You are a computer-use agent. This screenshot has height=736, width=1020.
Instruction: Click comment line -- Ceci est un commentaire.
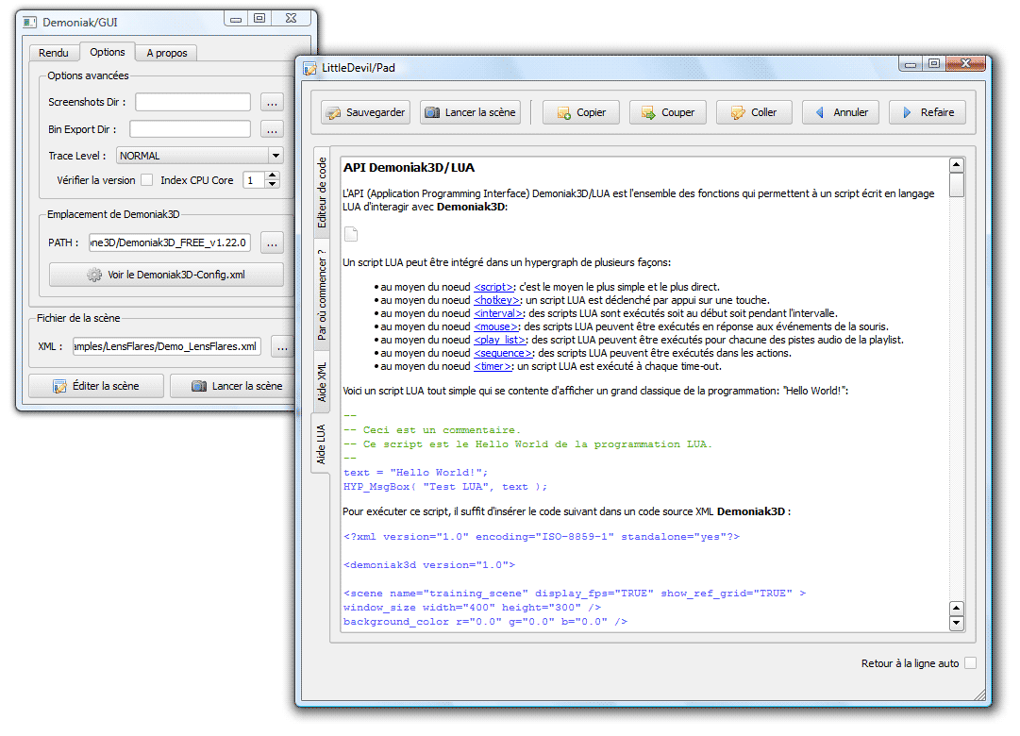432,430
